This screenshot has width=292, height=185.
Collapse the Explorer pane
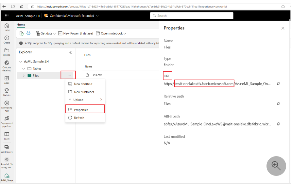pyautogui.click(x=70, y=52)
